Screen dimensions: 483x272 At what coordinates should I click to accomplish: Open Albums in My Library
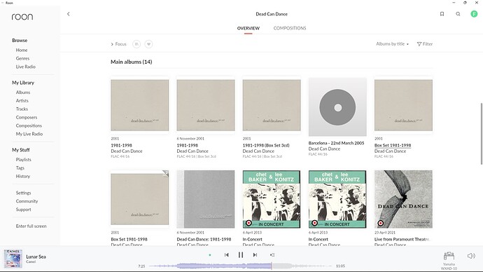[23, 93]
